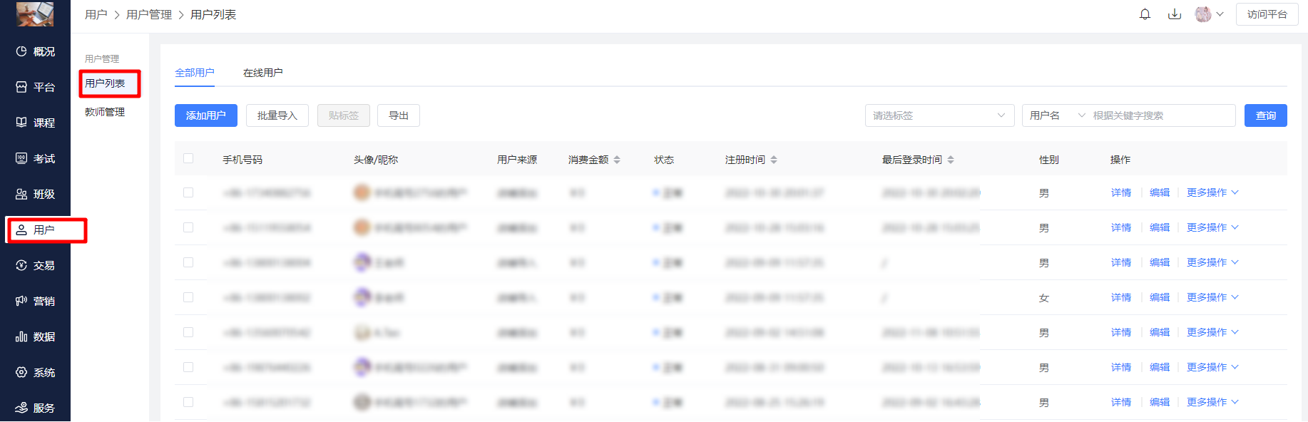Screen dimensions: 1308x422
Task: Focus the 根据关键字搜索 keyword input
Action: (1163, 115)
